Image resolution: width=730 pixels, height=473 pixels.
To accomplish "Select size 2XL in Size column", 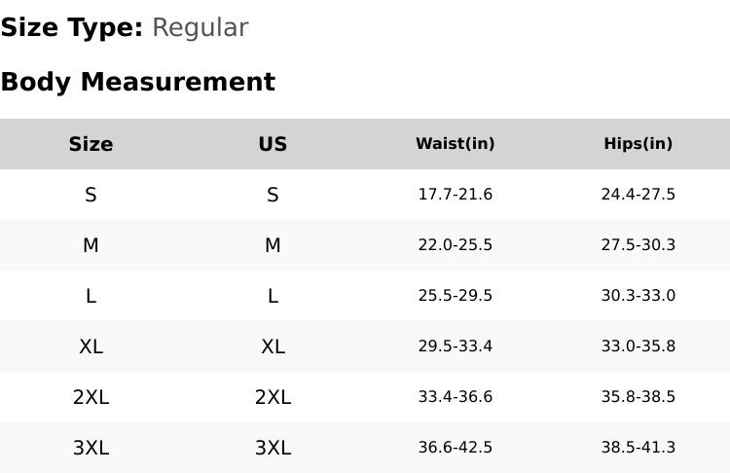I will coord(91,397).
